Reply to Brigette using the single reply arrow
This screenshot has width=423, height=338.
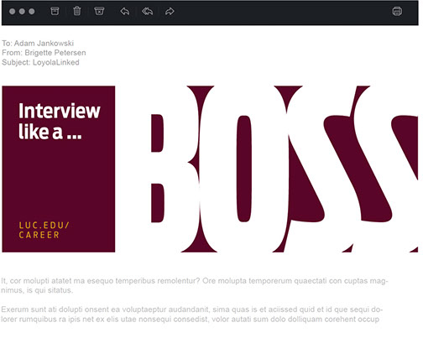(x=125, y=12)
